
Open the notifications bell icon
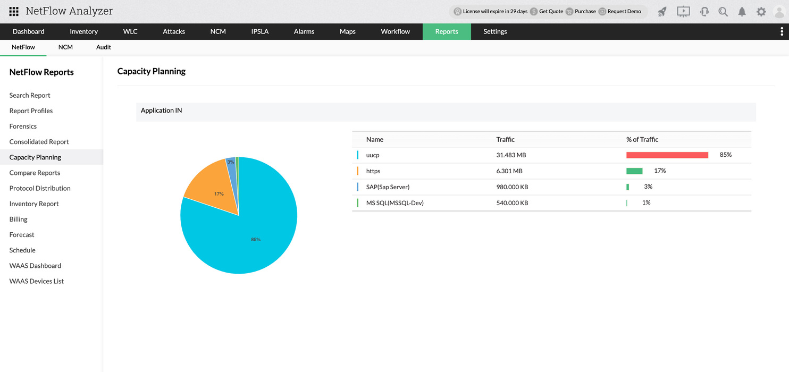tap(742, 11)
